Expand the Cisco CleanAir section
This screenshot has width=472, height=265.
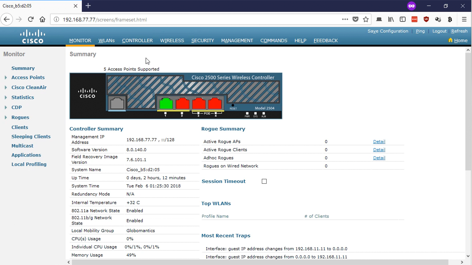[6, 88]
